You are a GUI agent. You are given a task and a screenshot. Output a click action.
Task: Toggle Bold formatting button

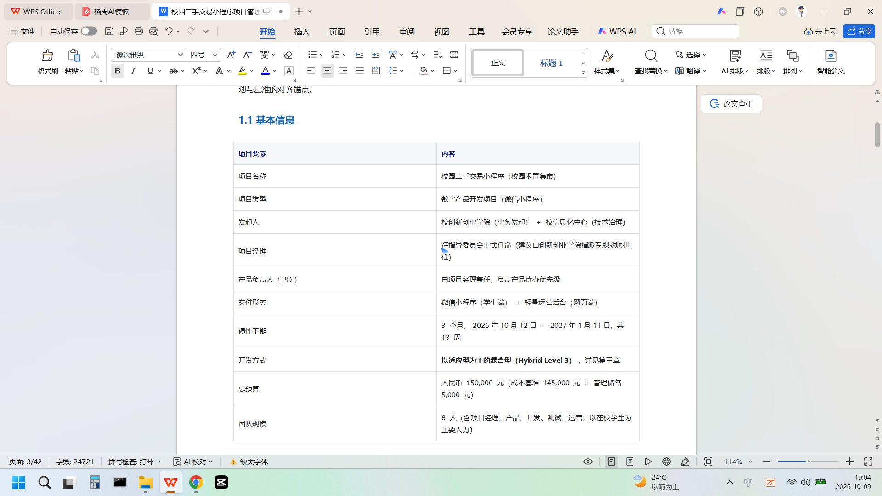[x=118, y=71]
